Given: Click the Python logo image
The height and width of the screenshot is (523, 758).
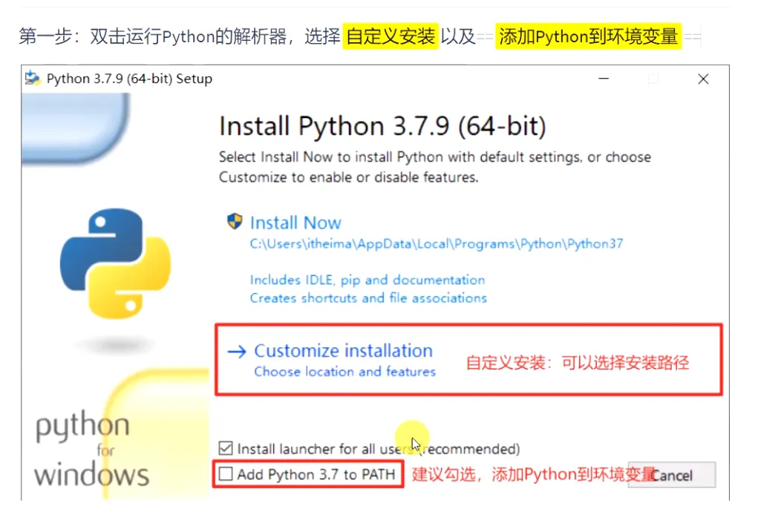Looking at the screenshot, I should (115, 263).
